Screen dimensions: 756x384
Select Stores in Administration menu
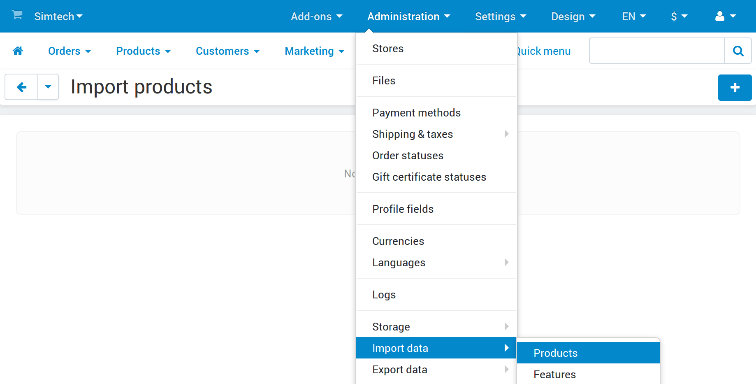pos(436,49)
